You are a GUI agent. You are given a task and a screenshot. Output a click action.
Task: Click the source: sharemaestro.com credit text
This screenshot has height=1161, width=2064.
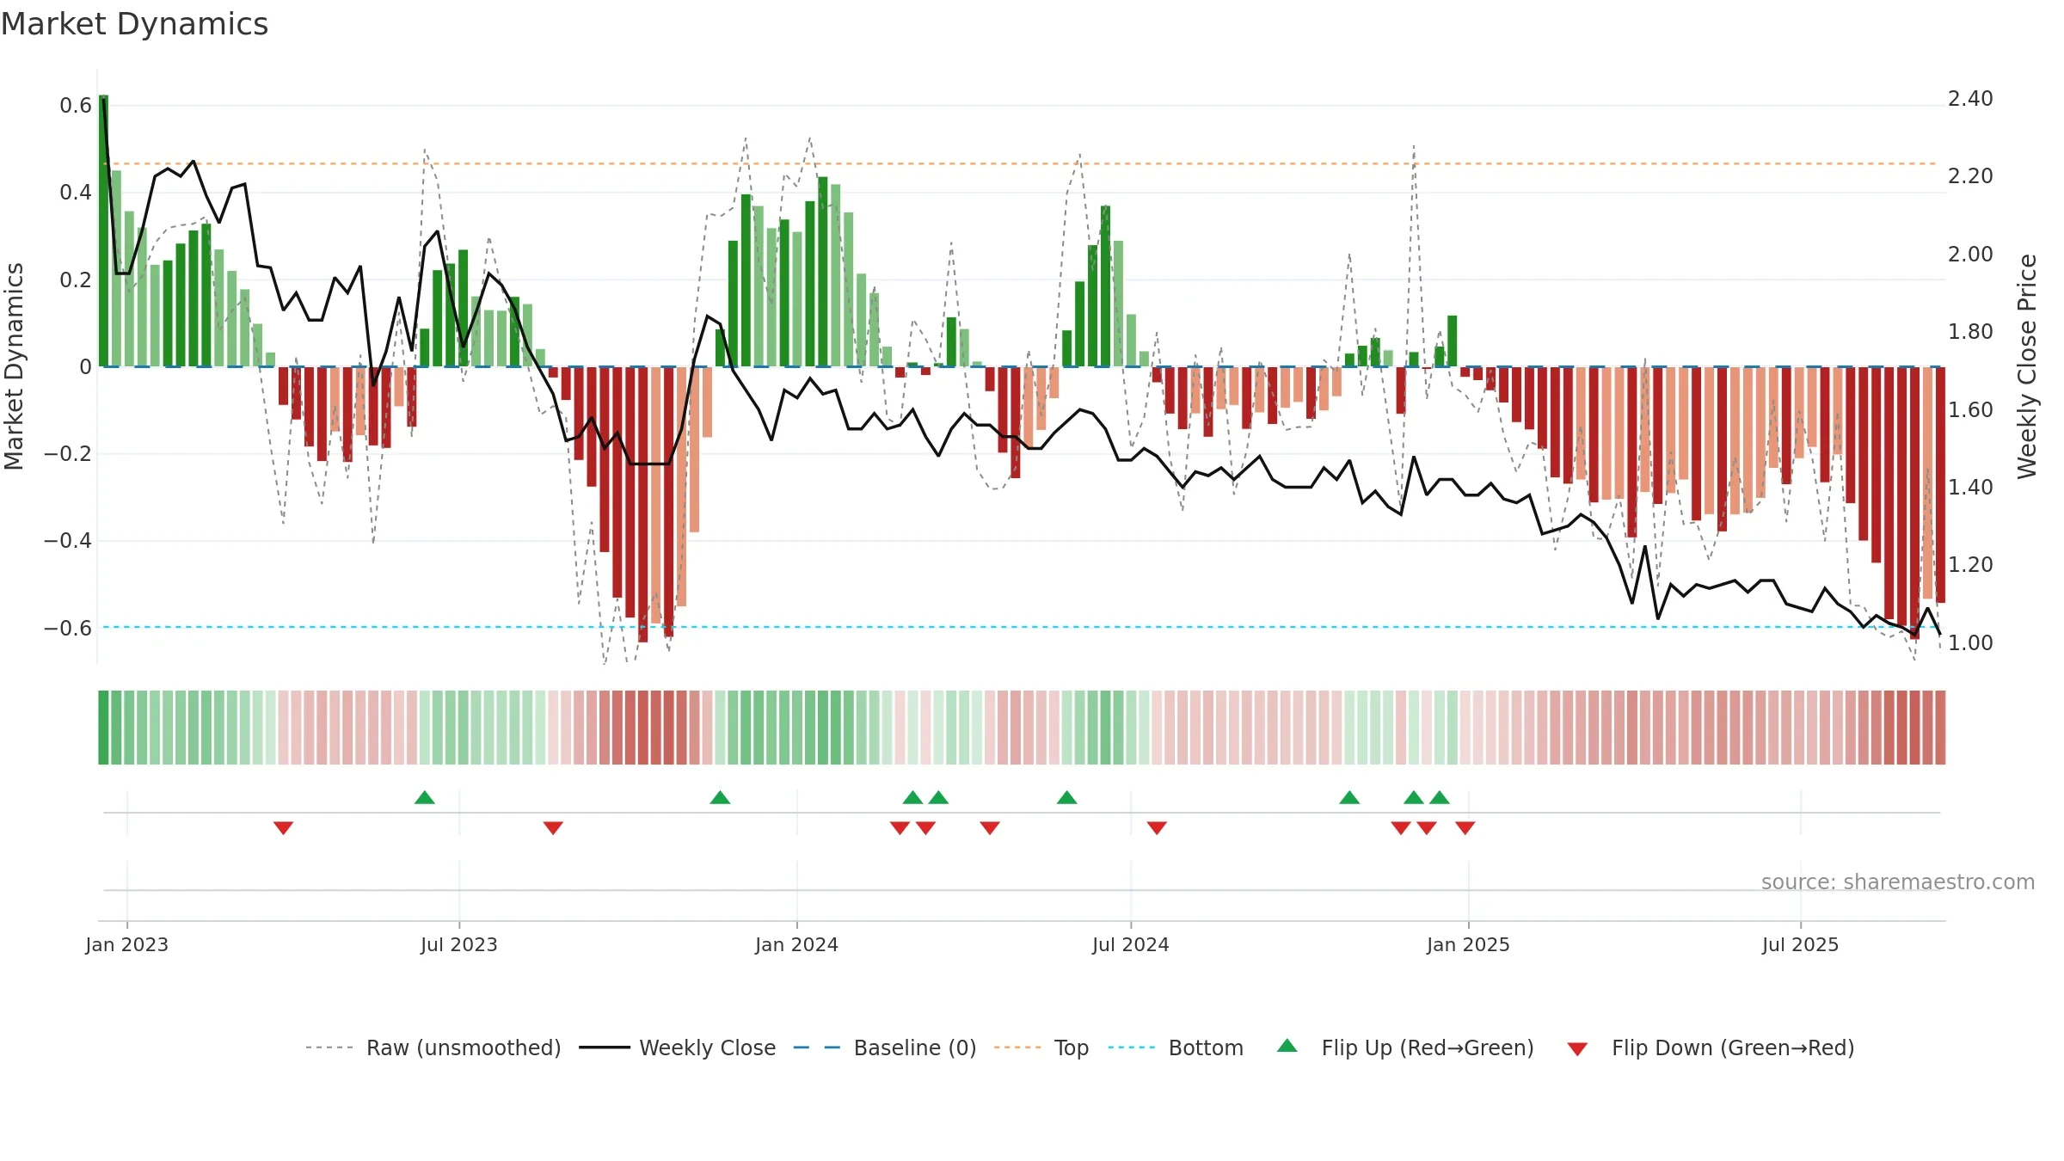1898,881
